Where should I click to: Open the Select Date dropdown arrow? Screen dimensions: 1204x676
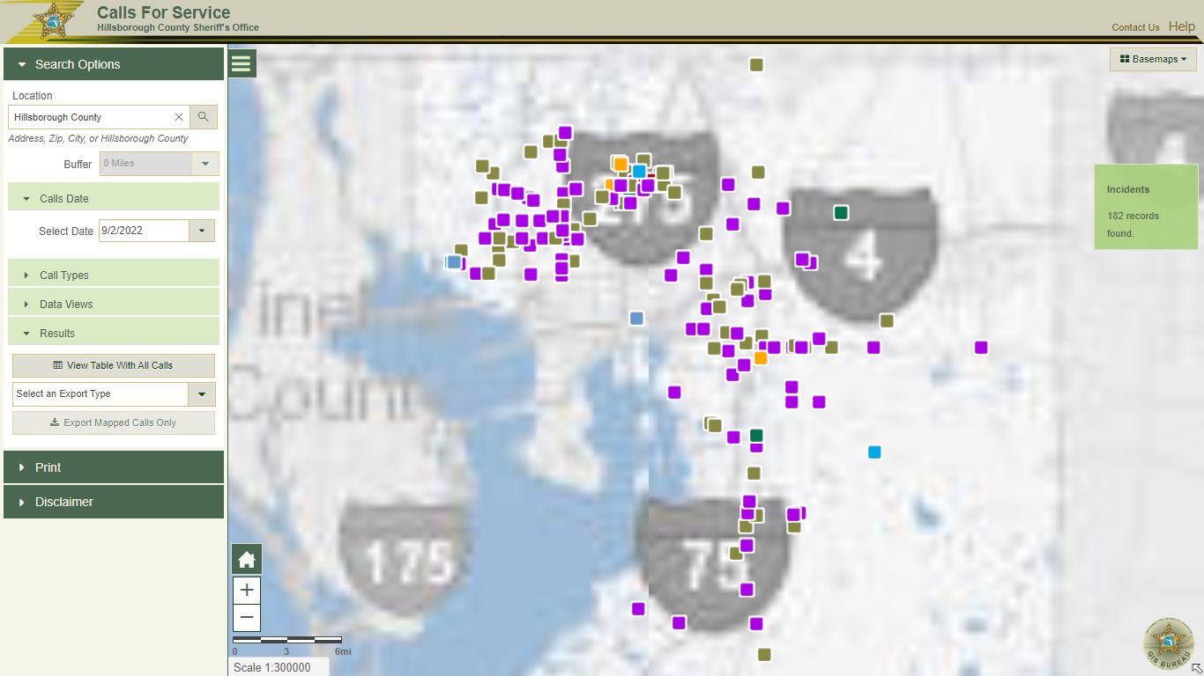[x=202, y=231]
